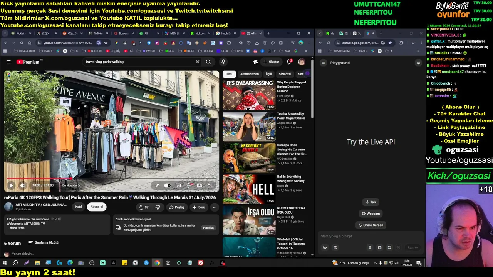493x277 pixels.
Task: Show hidden bookmarks in YouTube window
Action: 306,51
